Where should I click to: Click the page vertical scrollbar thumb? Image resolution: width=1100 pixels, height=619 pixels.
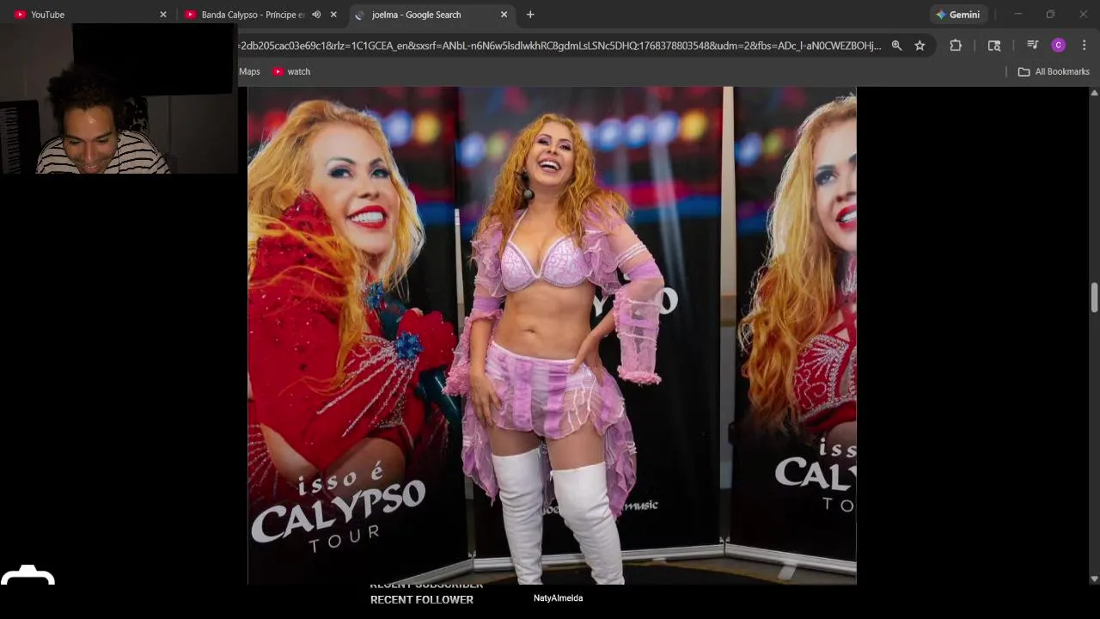[x=1094, y=297]
